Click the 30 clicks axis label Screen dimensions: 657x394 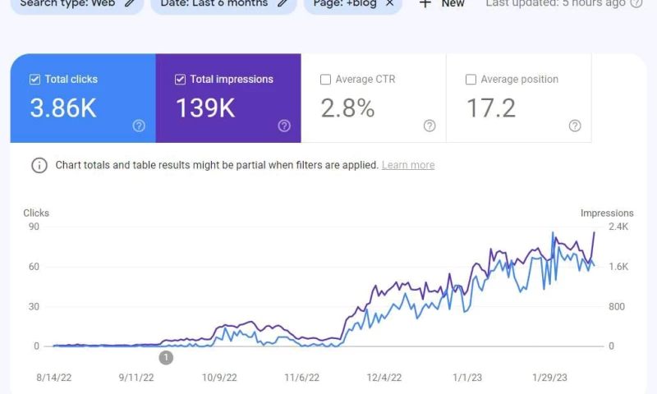(34, 306)
